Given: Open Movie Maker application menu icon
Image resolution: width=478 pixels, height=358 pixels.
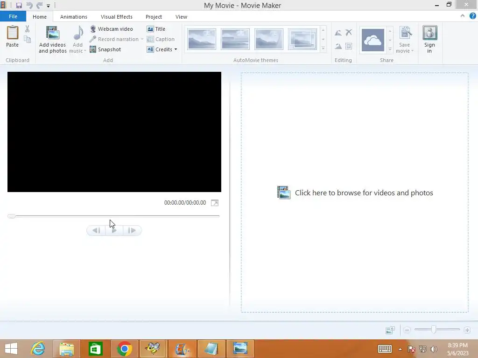Looking at the screenshot, I should tap(3, 5).
